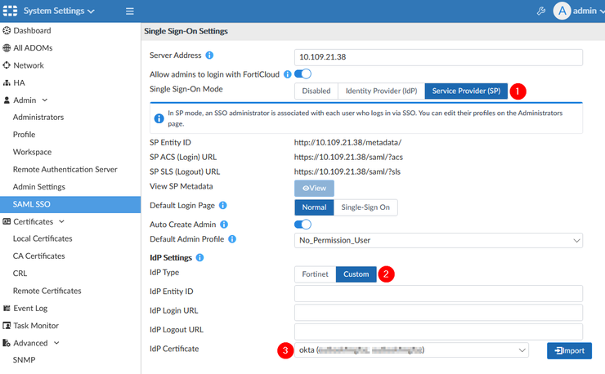Go to Local Certificates page
This screenshot has width=605, height=374.
point(43,238)
